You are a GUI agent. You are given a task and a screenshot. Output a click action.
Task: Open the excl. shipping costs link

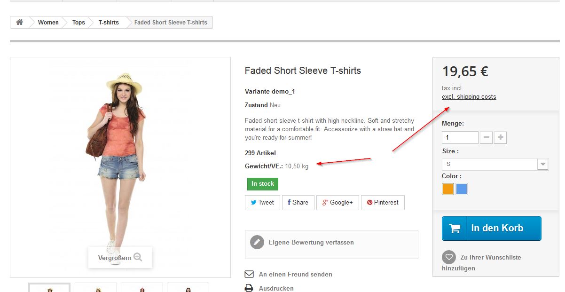click(469, 97)
